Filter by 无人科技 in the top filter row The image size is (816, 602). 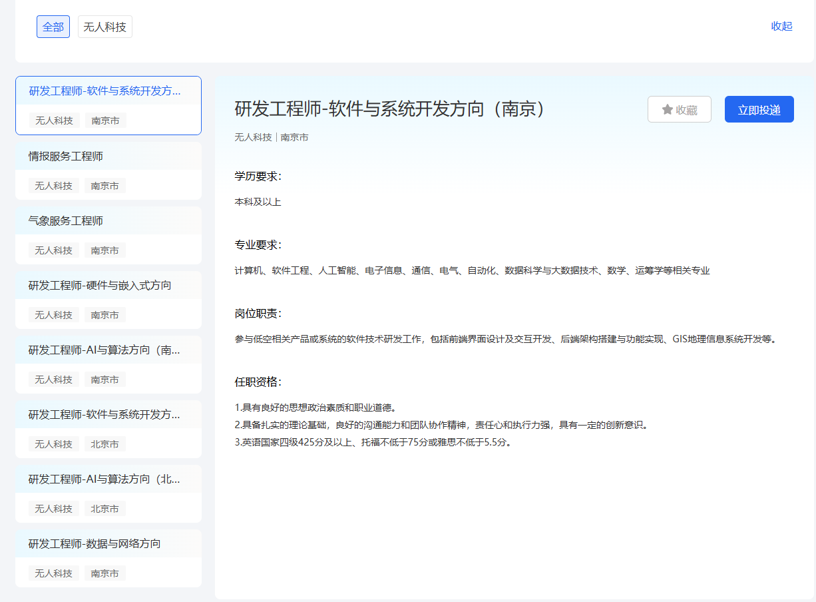(105, 27)
